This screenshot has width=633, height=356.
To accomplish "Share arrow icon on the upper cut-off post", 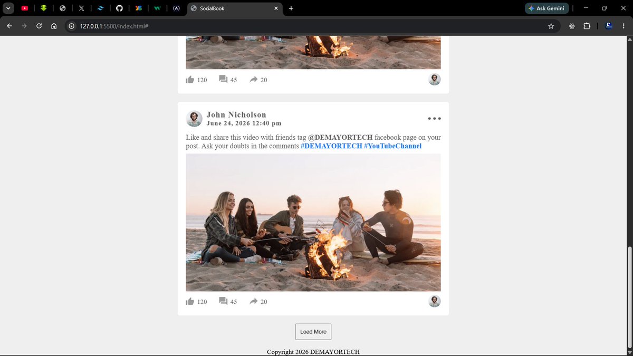I will pyautogui.click(x=254, y=79).
